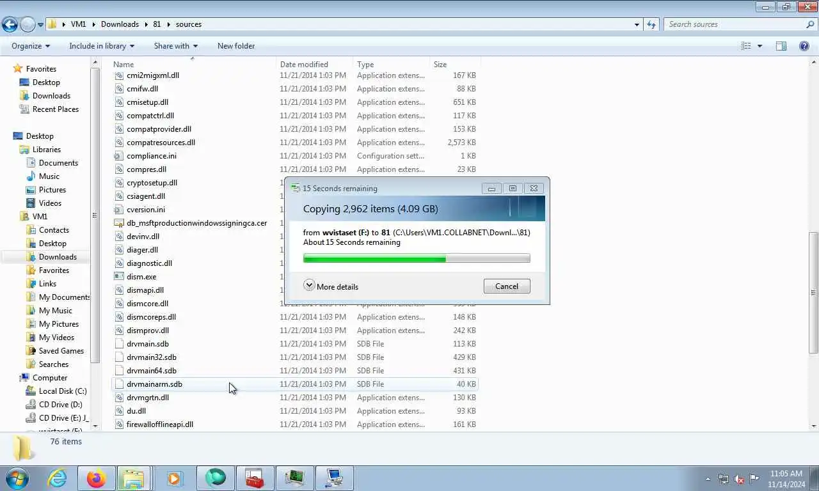This screenshot has height=491, width=819.
Task: Open Saved Games in the navigation pane
Action: point(61,351)
